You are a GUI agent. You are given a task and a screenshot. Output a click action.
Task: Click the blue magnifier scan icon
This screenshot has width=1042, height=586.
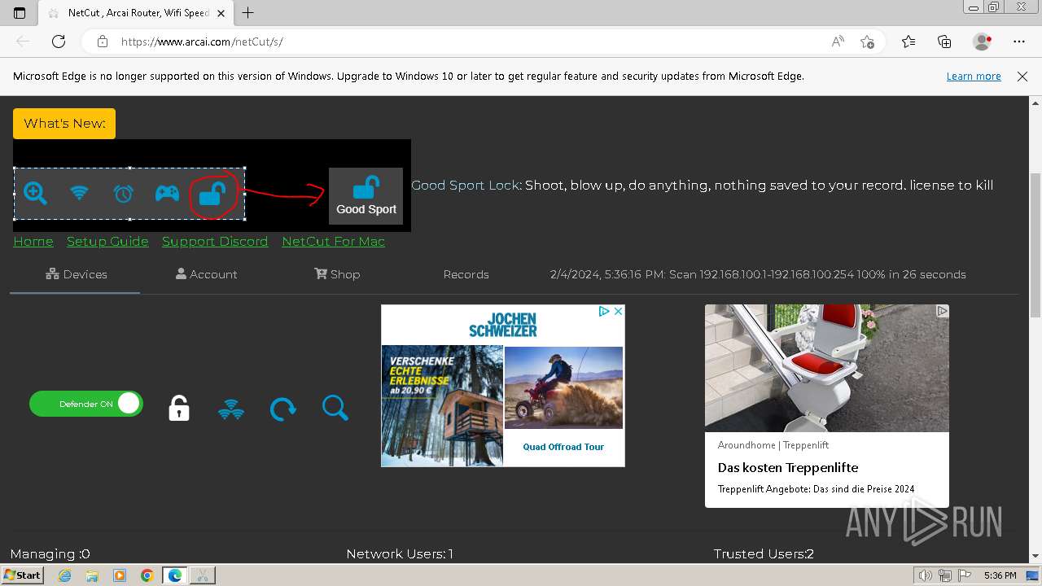click(335, 408)
